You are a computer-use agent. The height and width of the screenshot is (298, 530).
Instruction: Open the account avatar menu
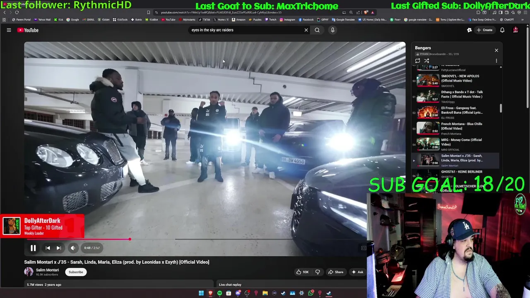click(x=516, y=30)
